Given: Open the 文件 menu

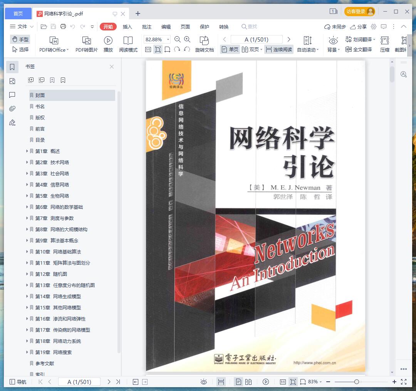Looking at the screenshot, I should coord(22,27).
